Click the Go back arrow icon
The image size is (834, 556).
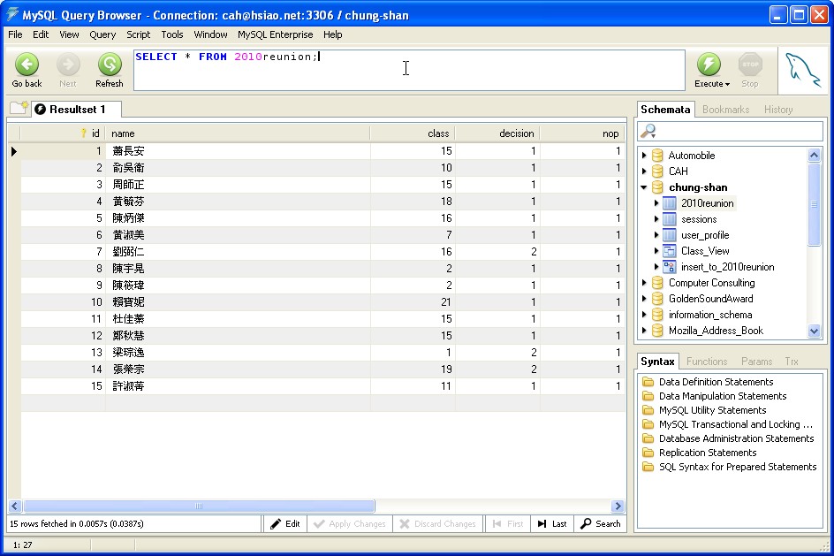coord(27,65)
